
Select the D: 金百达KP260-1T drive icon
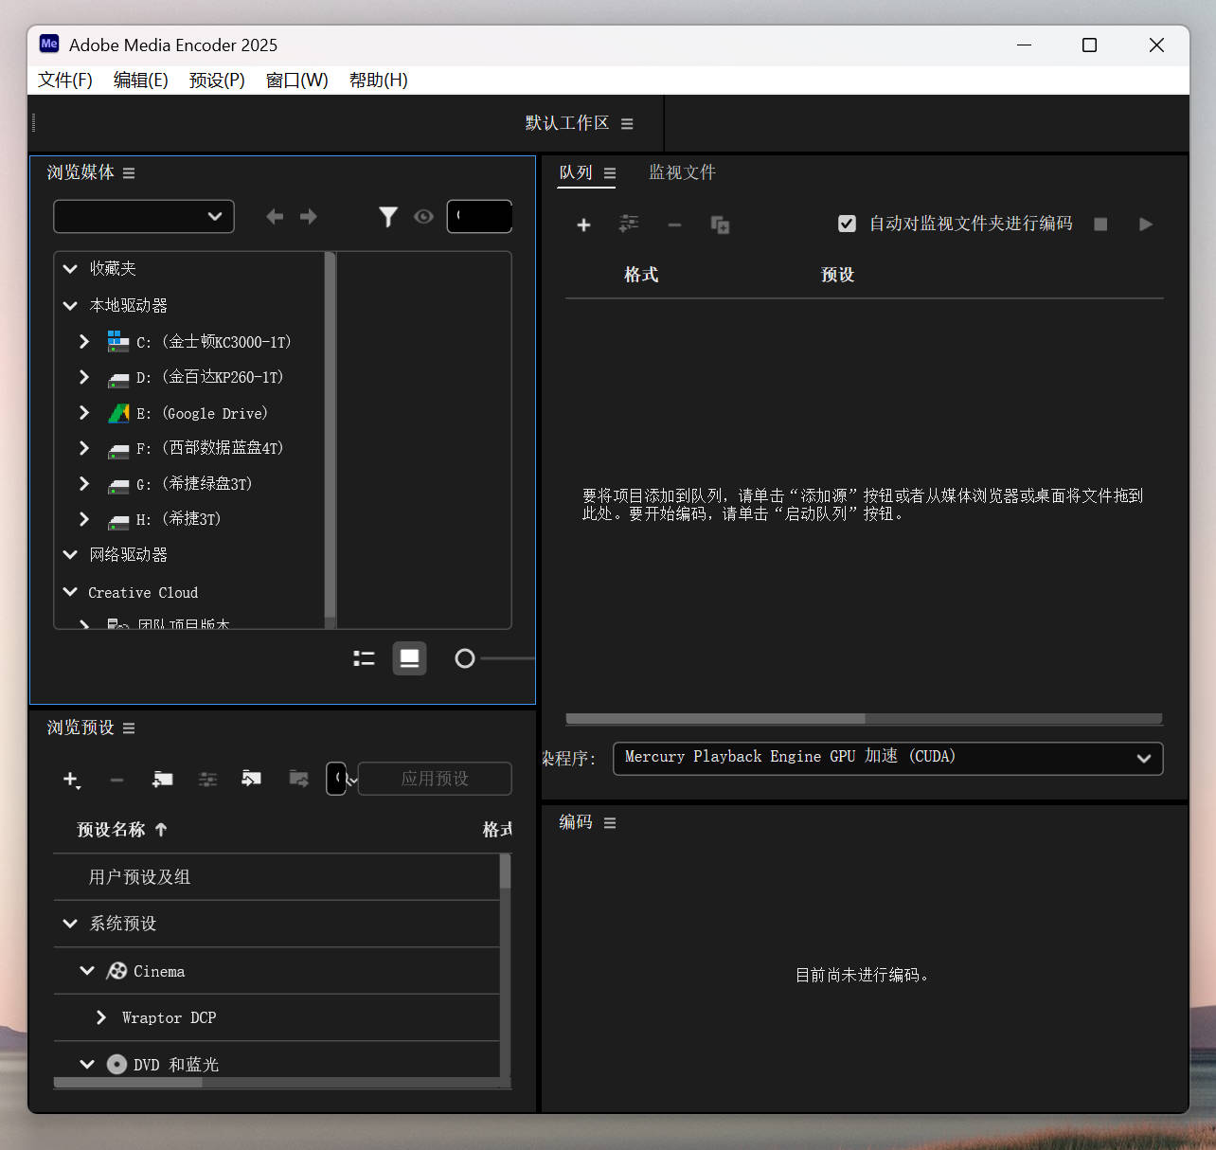click(118, 379)
